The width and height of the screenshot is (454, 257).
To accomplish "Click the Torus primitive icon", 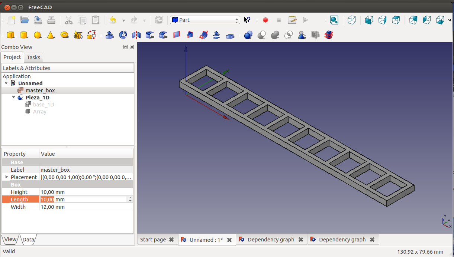I will tap(64, 35).
